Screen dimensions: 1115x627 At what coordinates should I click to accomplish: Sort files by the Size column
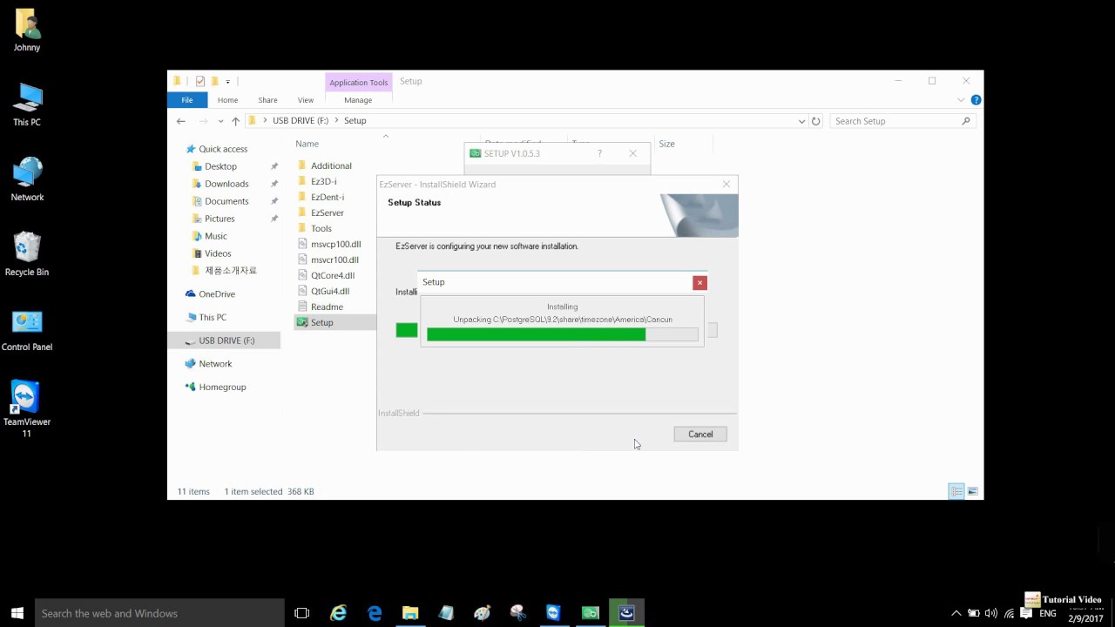point(666,144)
